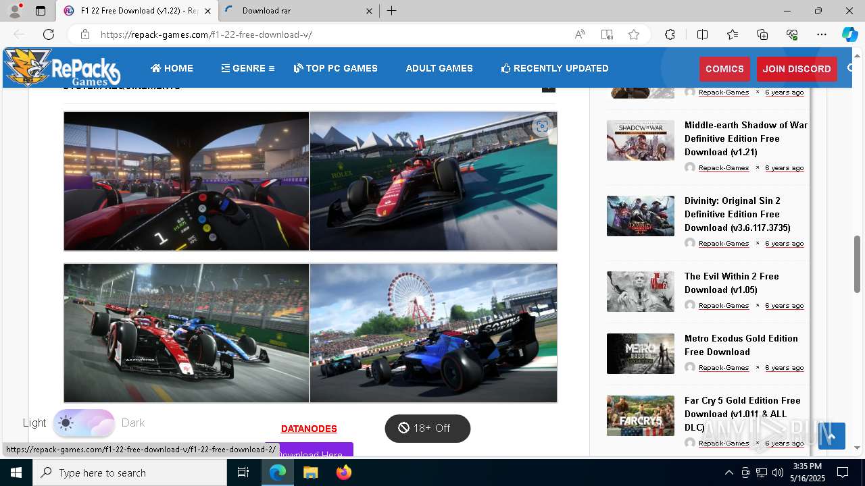Viewport: 865px width, 486px height.
Task: Click Shadow of War thumbnail image
Action: pos(641,140)
